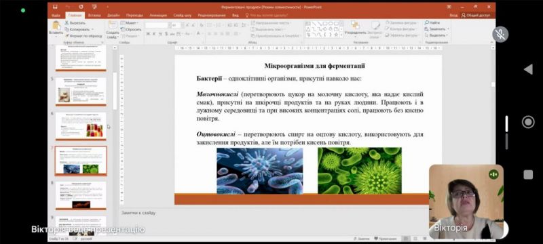Switch to Normal view in status bar
The width and height of the screenshot is (543, 244).
(x=405, y=239)
